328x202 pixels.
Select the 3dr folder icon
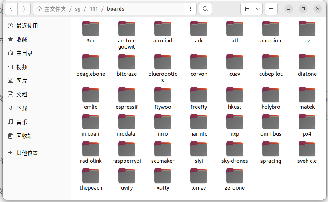pyautogui.click(x=91, y=28)
